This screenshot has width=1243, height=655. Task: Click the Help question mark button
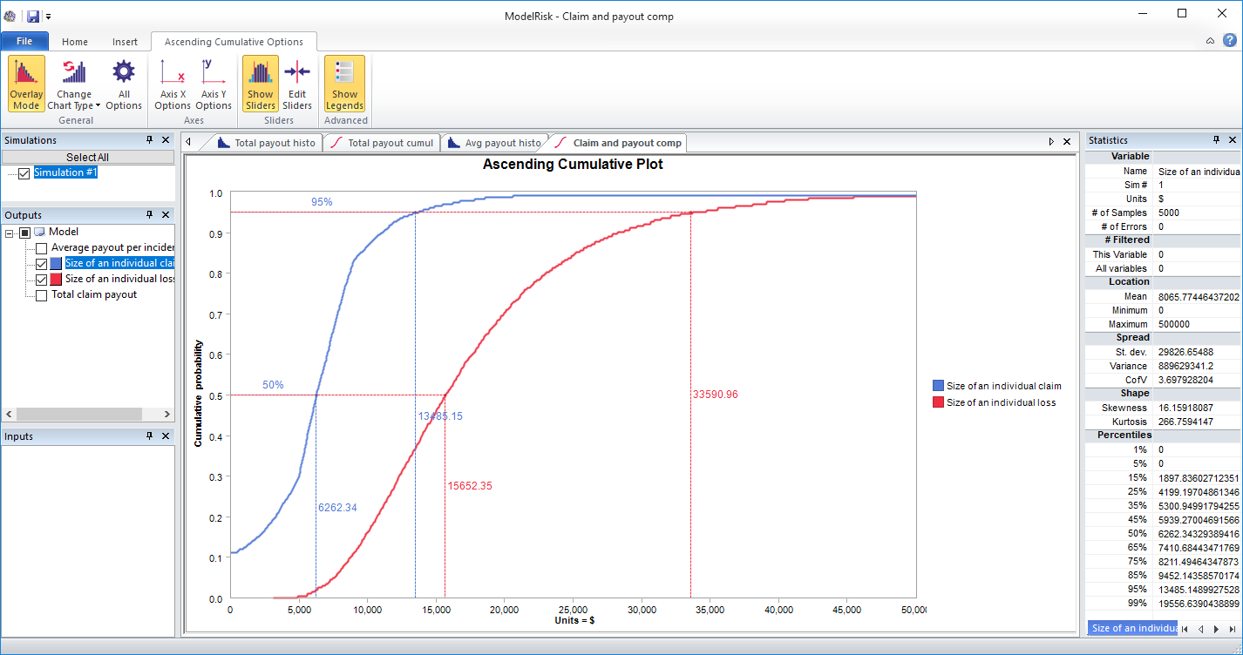pos(1230,39)
